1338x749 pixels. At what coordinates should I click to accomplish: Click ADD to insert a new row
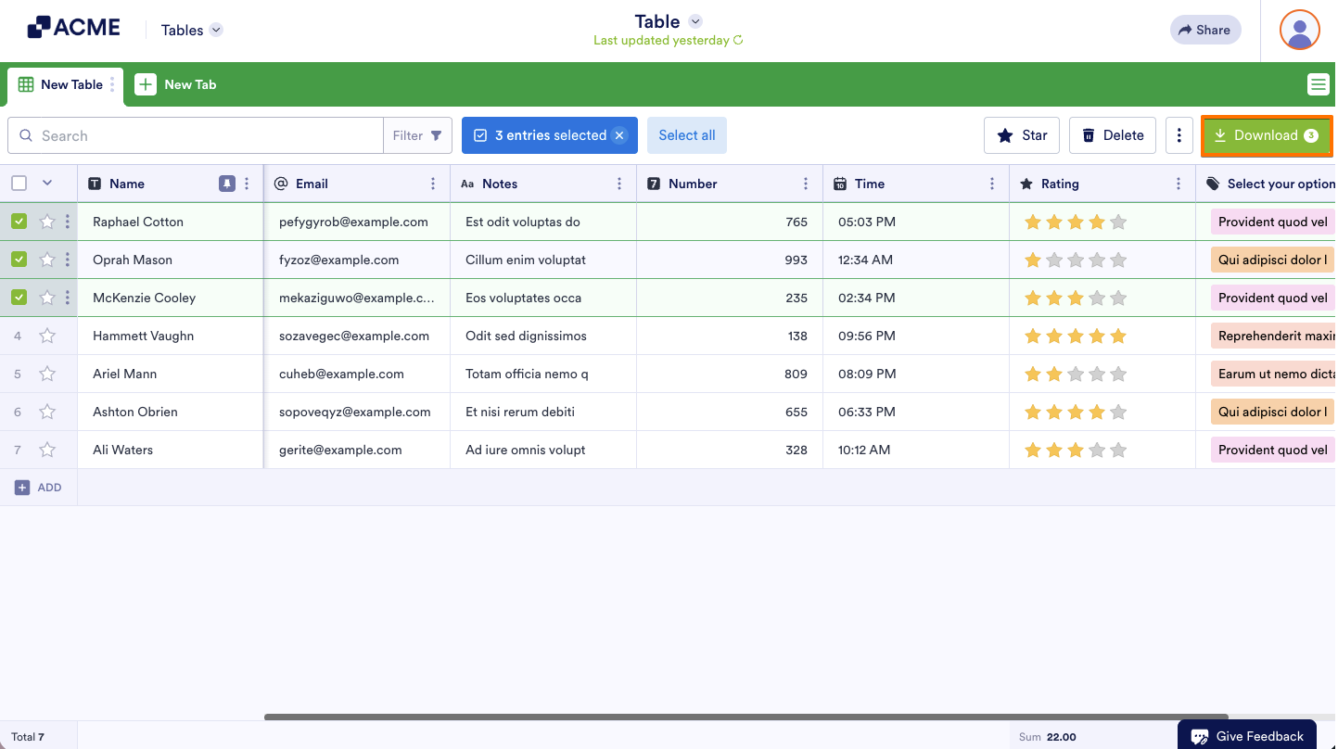38,488
